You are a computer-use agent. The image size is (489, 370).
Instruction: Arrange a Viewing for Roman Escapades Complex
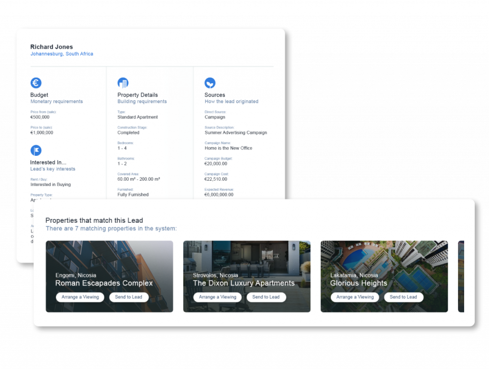80,297
